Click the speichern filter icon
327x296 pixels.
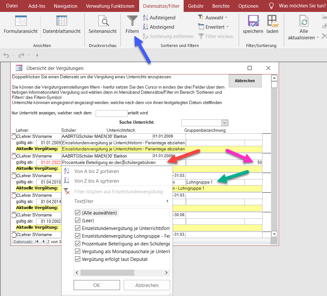pyautogui.click(x=253, y=21)
